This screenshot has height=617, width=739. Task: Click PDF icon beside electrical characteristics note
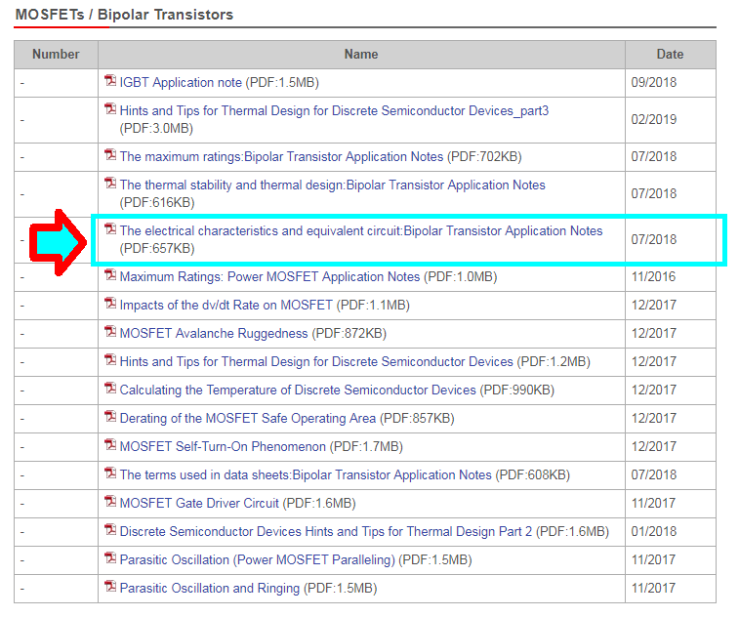110,228
